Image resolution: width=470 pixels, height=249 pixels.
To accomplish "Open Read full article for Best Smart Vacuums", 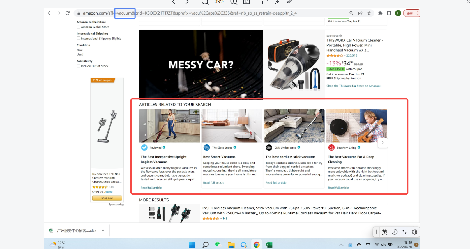I will [213, 183].
